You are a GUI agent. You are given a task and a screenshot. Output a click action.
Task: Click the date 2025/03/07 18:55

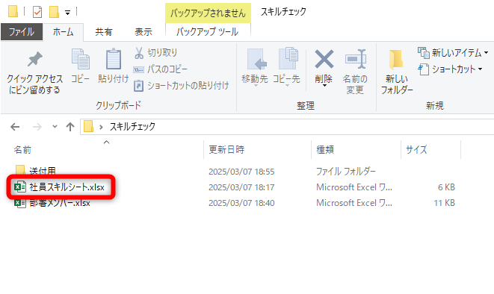tap(241, 172)
